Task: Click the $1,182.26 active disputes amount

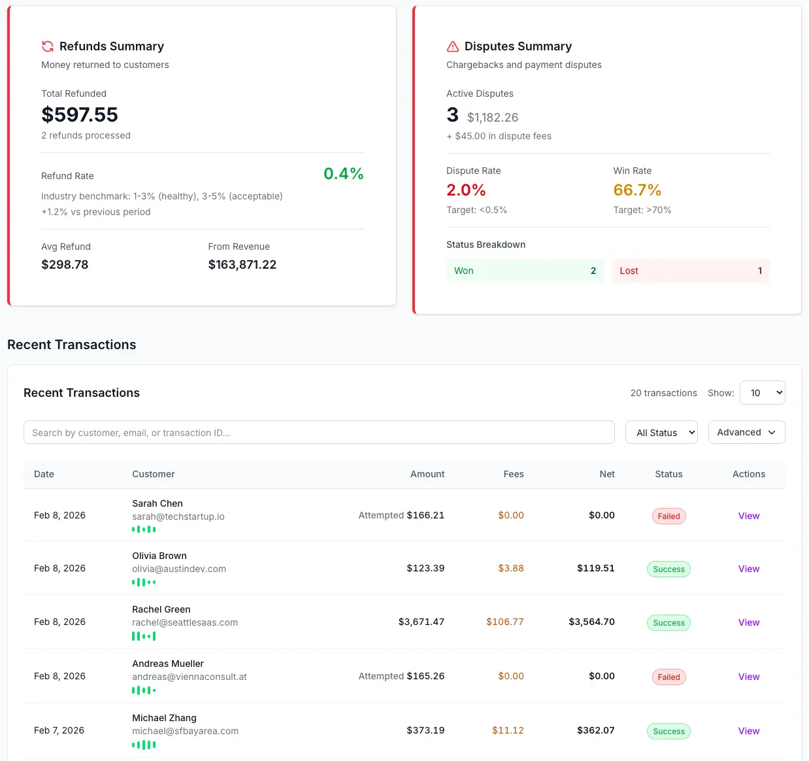Action: point(493,118)
